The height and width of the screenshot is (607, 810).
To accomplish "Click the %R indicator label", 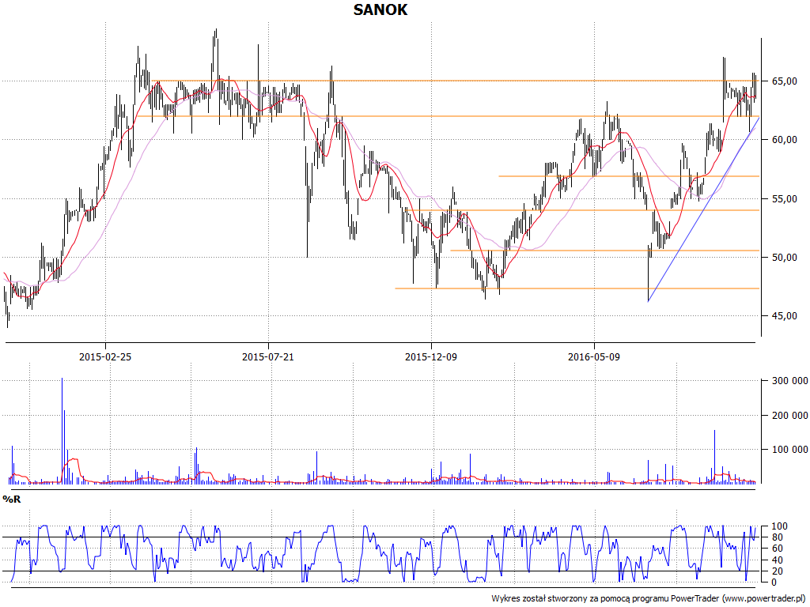I will 12,500.
